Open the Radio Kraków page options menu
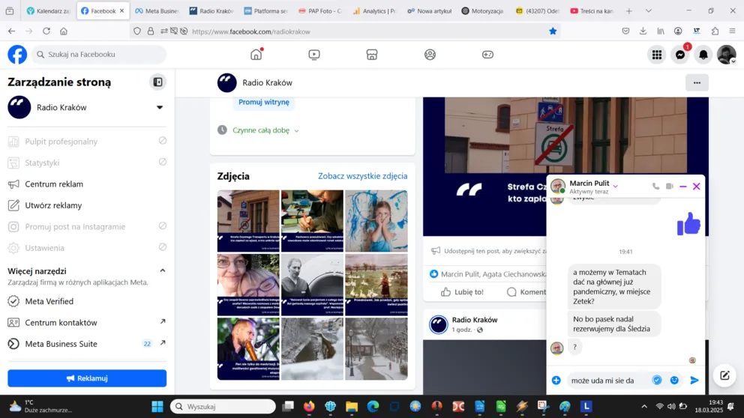Screen dimensions: 744x418 [x=697, y=83]
